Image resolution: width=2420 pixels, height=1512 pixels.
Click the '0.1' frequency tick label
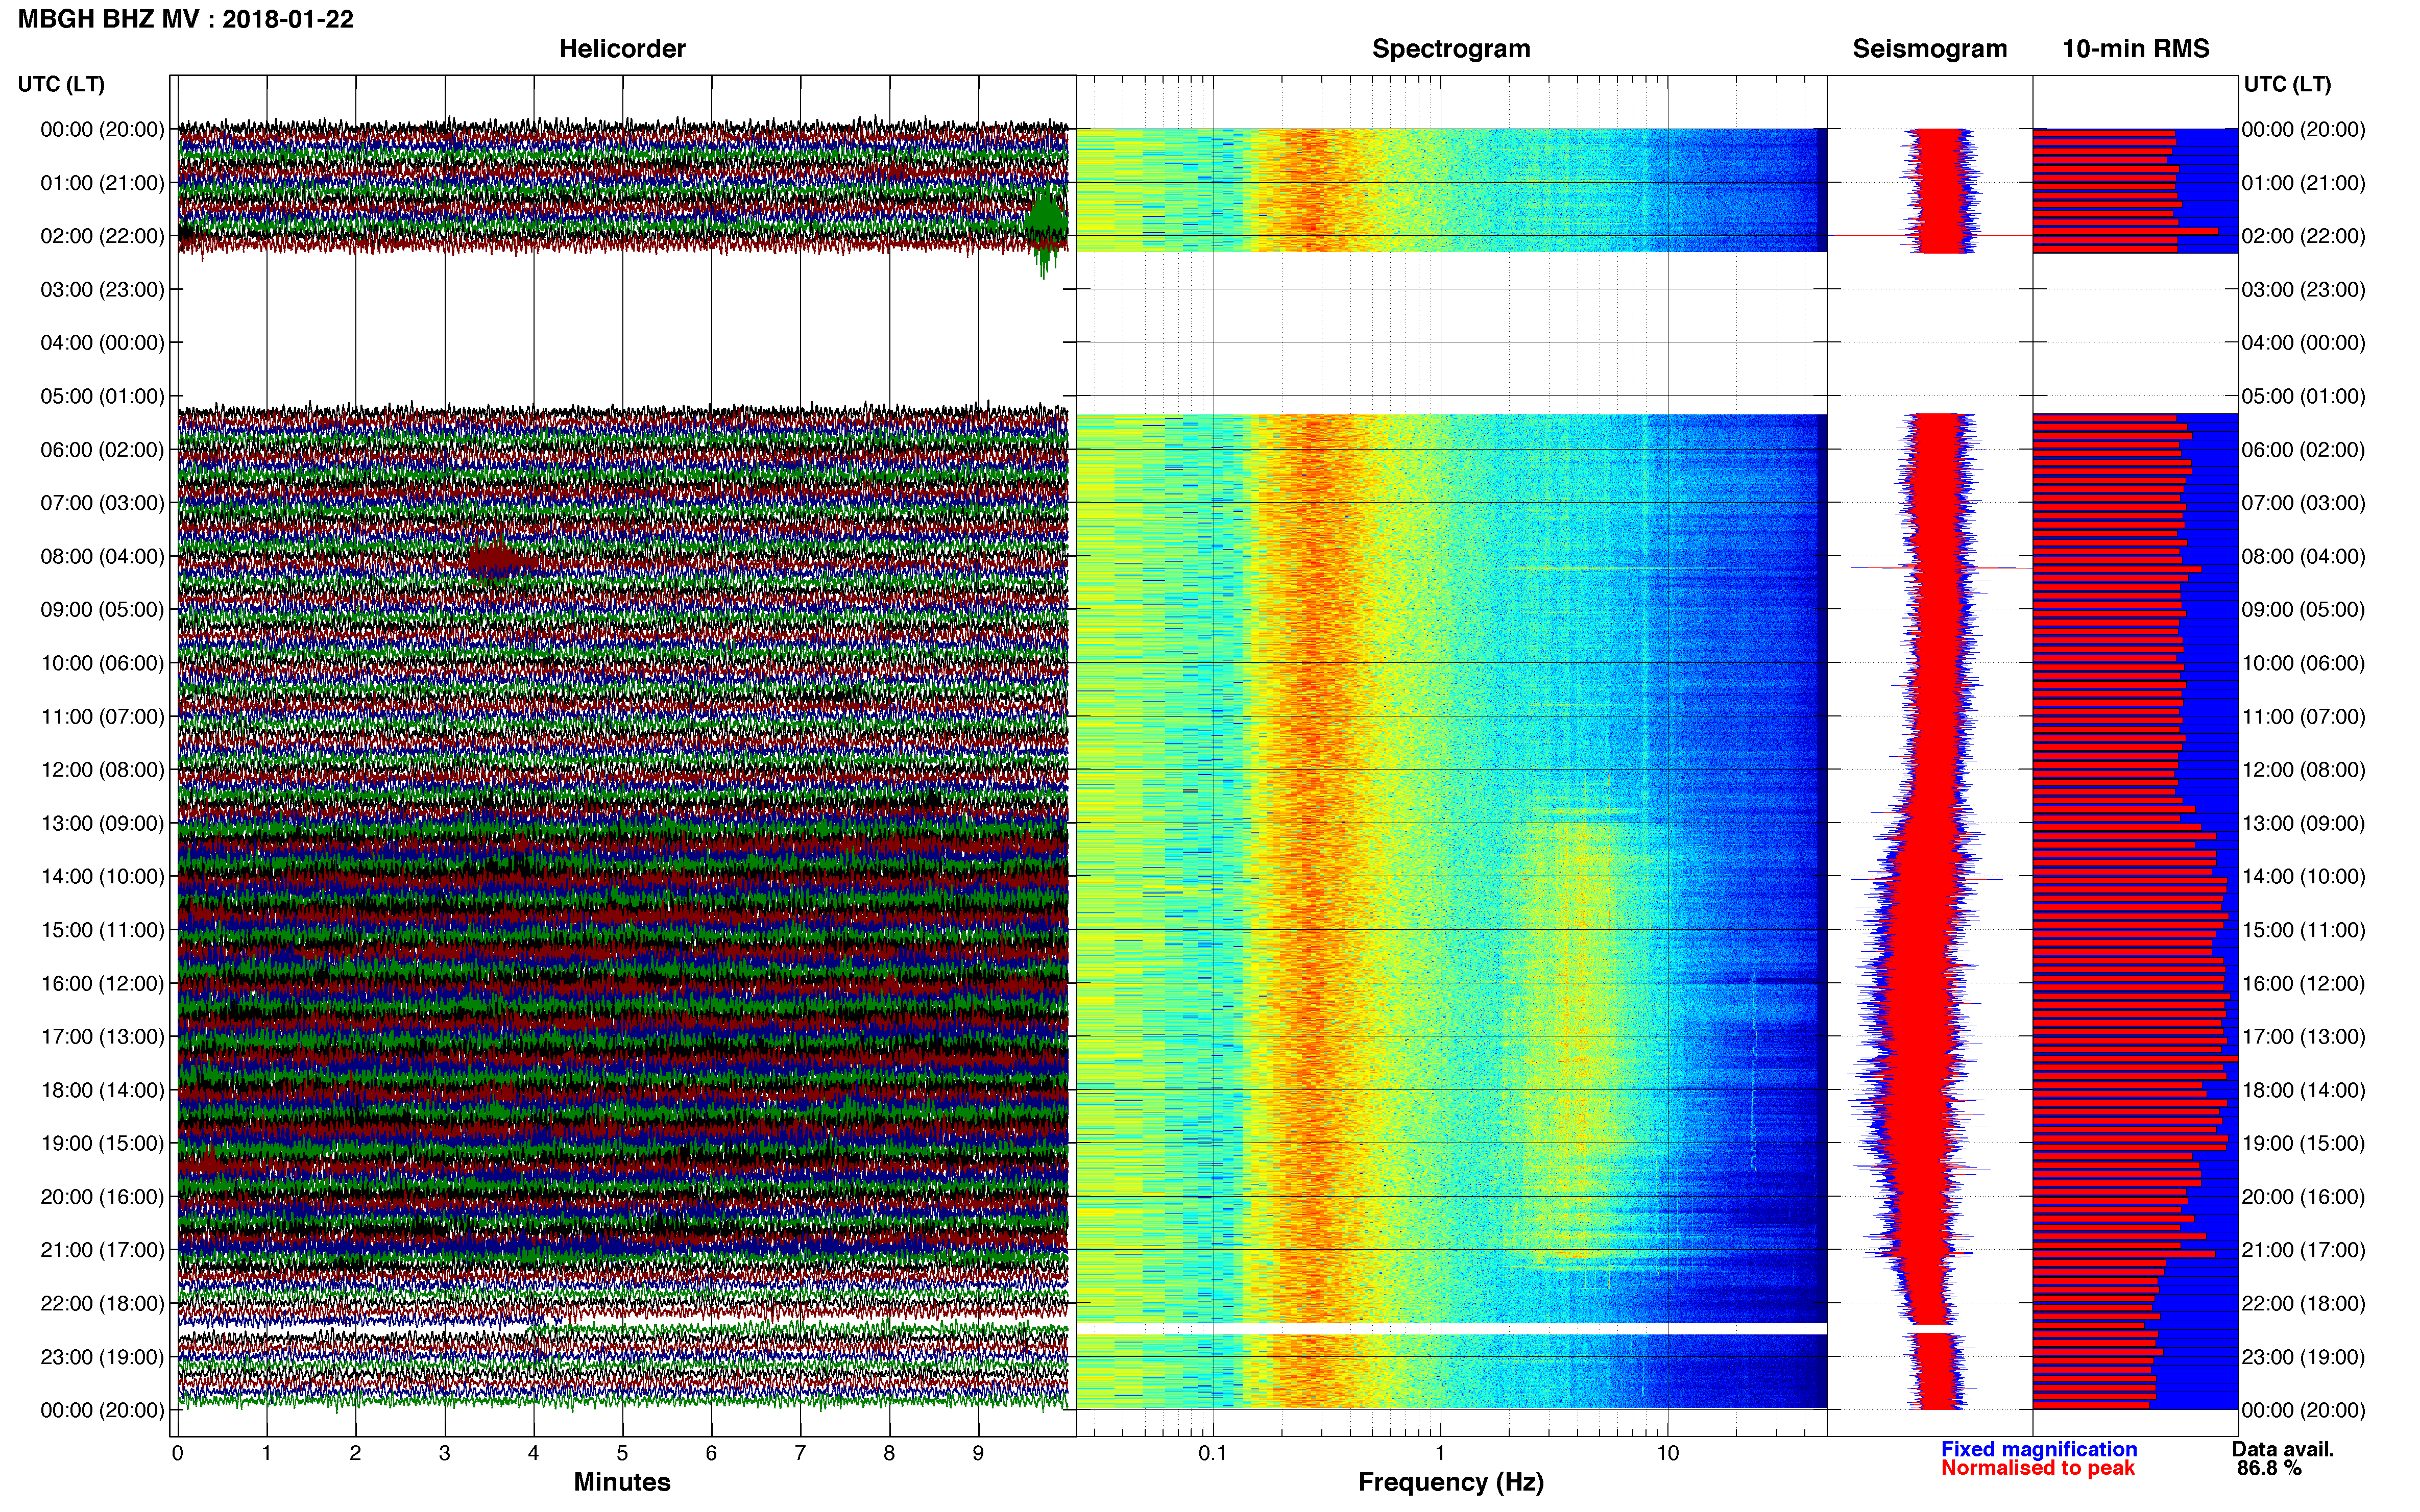[x=1213, y=1453]
